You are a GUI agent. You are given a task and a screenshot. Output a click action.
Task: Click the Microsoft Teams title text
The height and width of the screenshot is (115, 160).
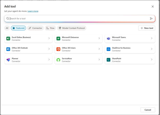click(119, 37)
